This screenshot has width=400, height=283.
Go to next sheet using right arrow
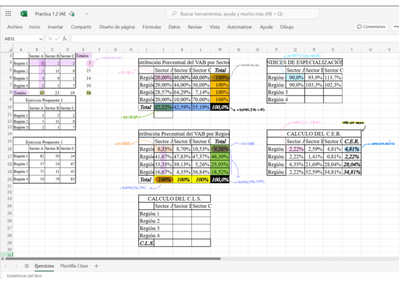pos(17,266)
